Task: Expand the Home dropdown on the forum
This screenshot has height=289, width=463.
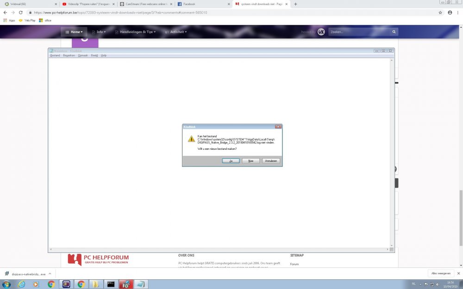Action: pyautogui.click(x=74, y=32)
